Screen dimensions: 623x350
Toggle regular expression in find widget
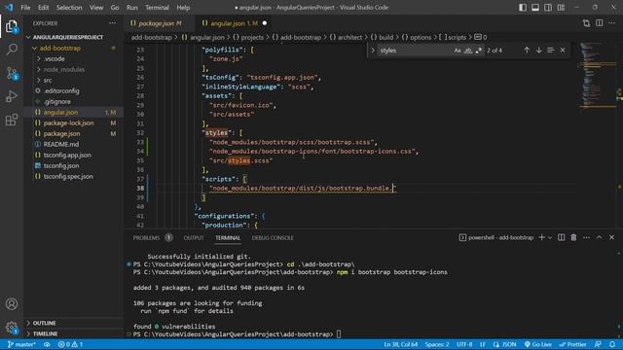pos(479,51)
